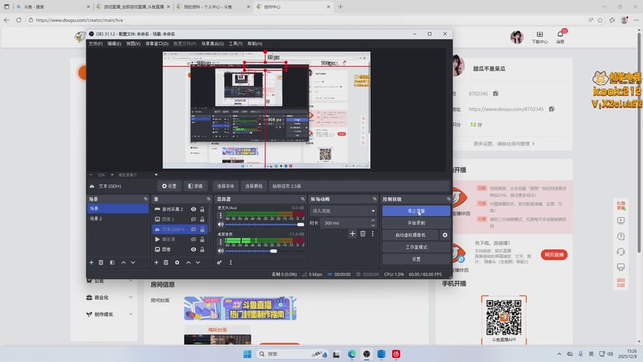Open the File (F) menu in OBS
The image size is (643, 362).
pyautogui.click(x=96, y=43)
